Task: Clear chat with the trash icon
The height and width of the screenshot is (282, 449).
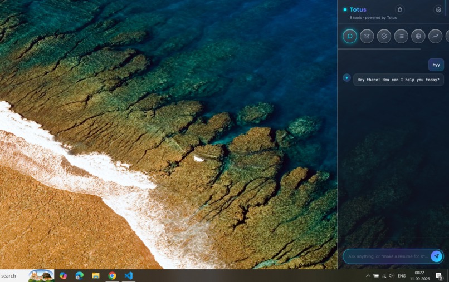Action: tap(400, 9)
